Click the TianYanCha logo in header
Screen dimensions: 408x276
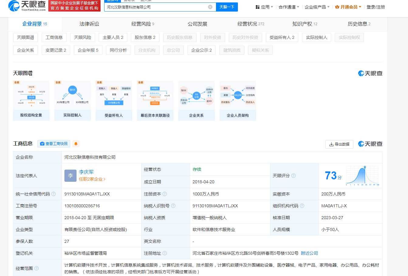pos(27,5)
